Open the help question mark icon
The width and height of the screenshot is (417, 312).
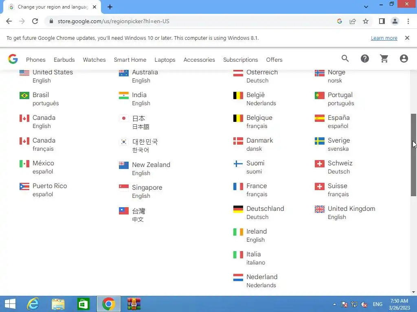364,58
